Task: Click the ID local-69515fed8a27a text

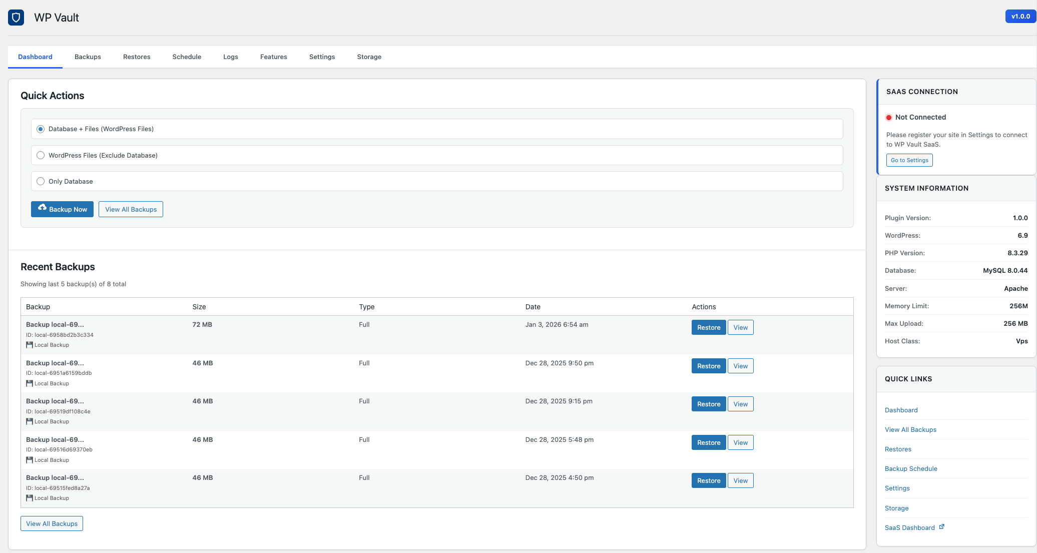Action: [58, 488]
